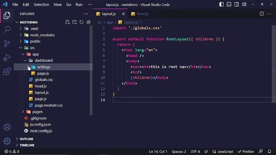Collapse the src folder

tap(21, 48)
